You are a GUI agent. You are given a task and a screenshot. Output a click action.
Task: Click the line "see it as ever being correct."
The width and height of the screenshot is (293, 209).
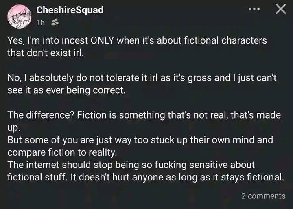[67, 90]
